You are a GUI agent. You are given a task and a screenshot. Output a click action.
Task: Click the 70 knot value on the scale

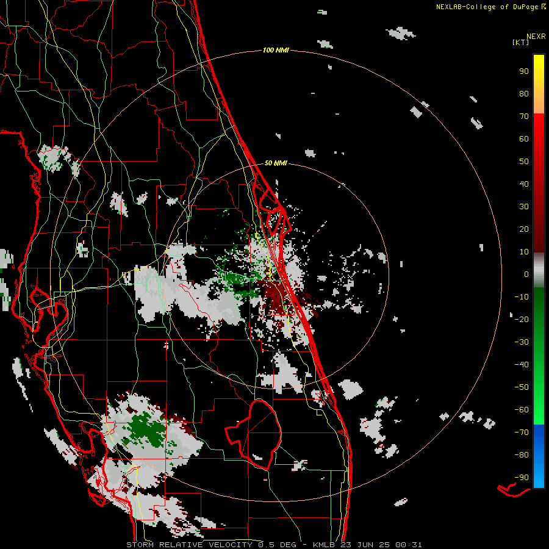click(x=524, y=117)
